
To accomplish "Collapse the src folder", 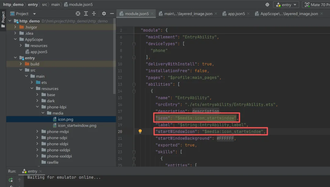I will 21,70.
